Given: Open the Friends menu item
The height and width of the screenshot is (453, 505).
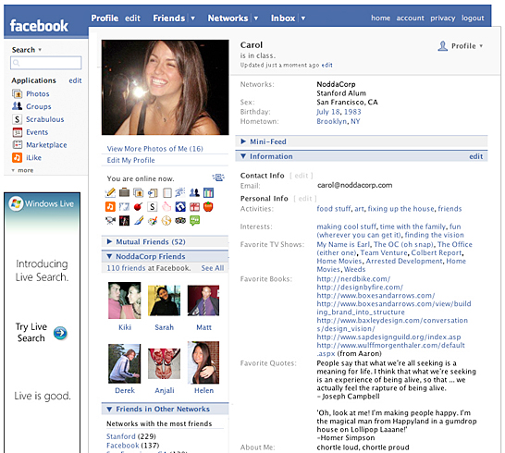Looking at the screenshot, I should (169, 18).
